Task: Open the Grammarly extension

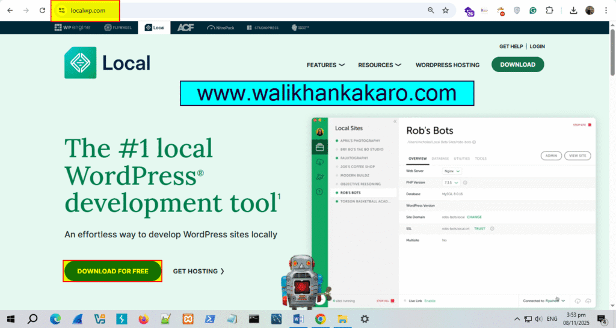Action: click(533, 11)
